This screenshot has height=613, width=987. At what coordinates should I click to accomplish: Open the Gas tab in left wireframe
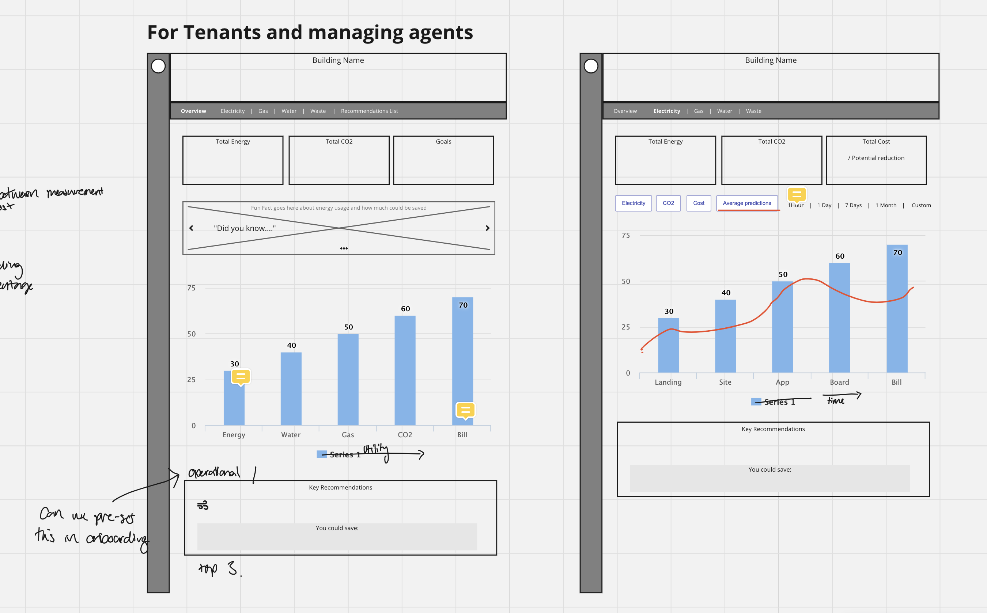point(263,111)
